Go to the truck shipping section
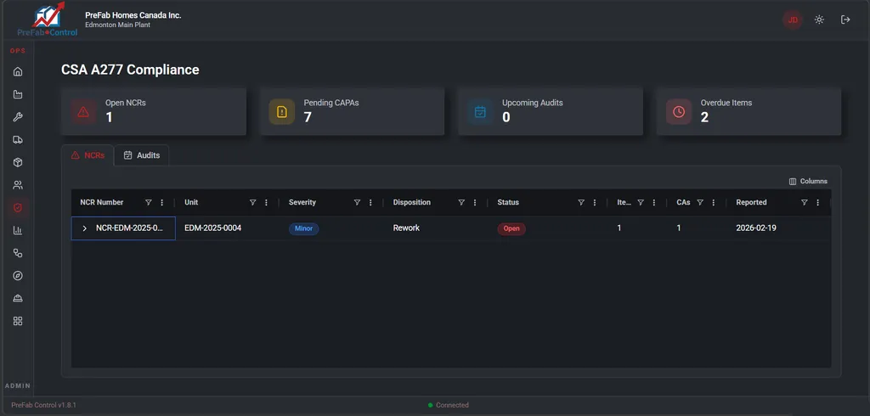The height and width of the screenshot is (416, 870). pos(18,140)
